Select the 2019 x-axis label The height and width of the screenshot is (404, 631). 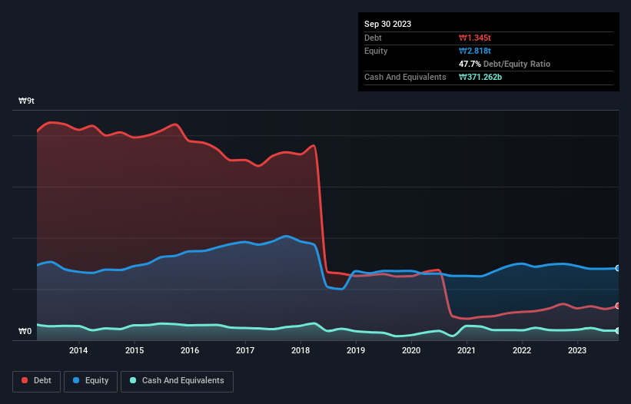click(356, 350)
